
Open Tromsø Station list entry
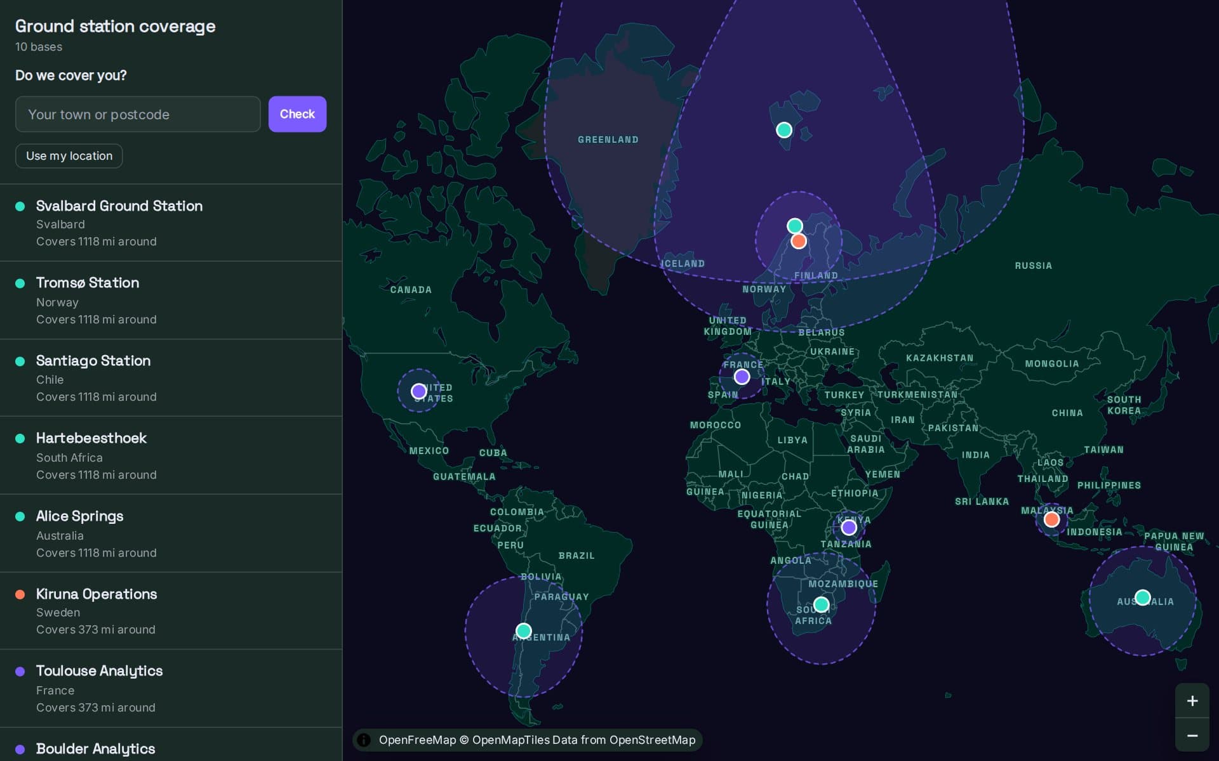click(171, 300)
